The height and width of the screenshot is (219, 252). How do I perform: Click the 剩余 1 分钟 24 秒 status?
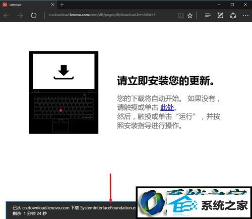click(30, 213)
